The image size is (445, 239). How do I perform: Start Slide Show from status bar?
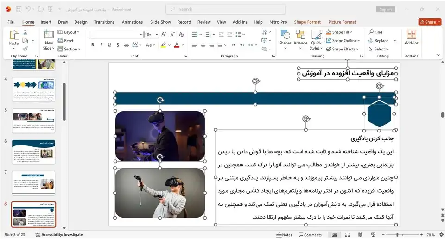(373, 235)
